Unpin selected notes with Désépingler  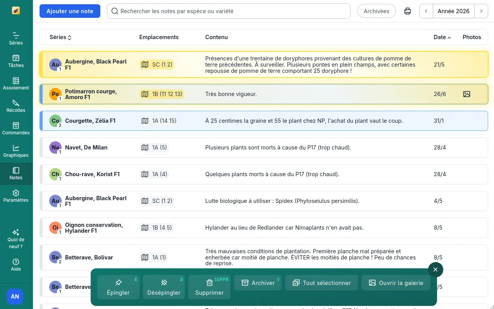(x=164, y=287)
